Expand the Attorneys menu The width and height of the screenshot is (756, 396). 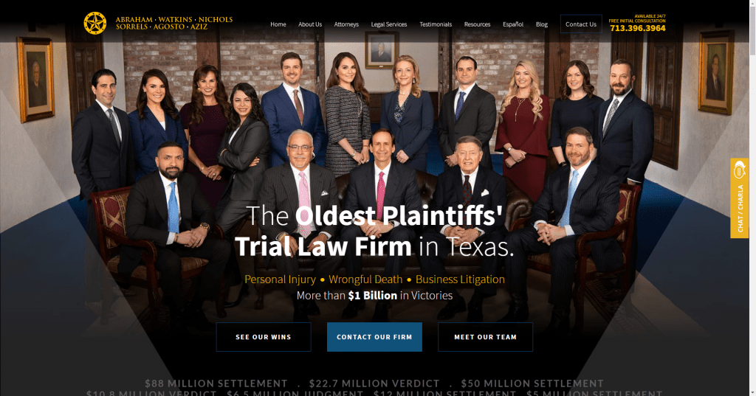(x=346, y=24)
